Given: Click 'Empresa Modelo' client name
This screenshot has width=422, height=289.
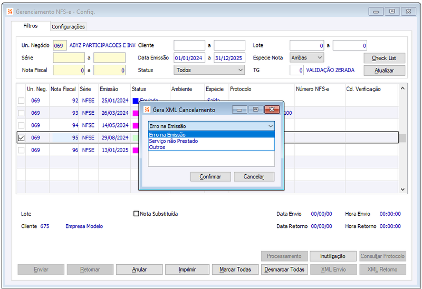Looking at the screenshot, I should (x=84, y=226).
